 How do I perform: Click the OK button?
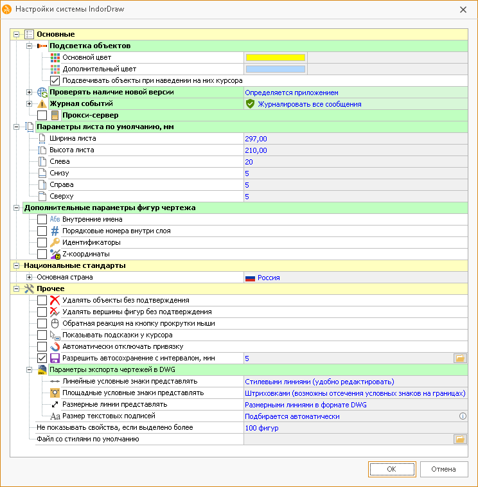coord(392,469)
